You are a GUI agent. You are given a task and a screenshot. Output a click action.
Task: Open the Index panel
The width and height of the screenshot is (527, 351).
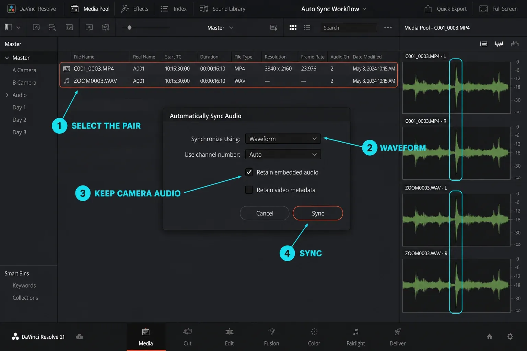click(174, 9)
